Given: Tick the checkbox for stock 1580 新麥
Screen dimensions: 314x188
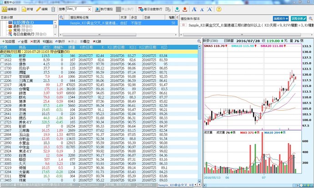Looking at the screenshot, I should (x=3, y=56).
